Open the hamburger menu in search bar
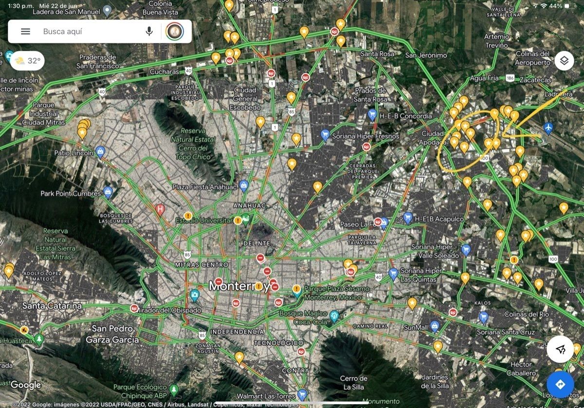 point(25,32)
